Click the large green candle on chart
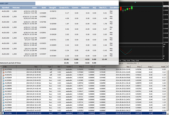 pyautogui.click(x=132, y=8)
